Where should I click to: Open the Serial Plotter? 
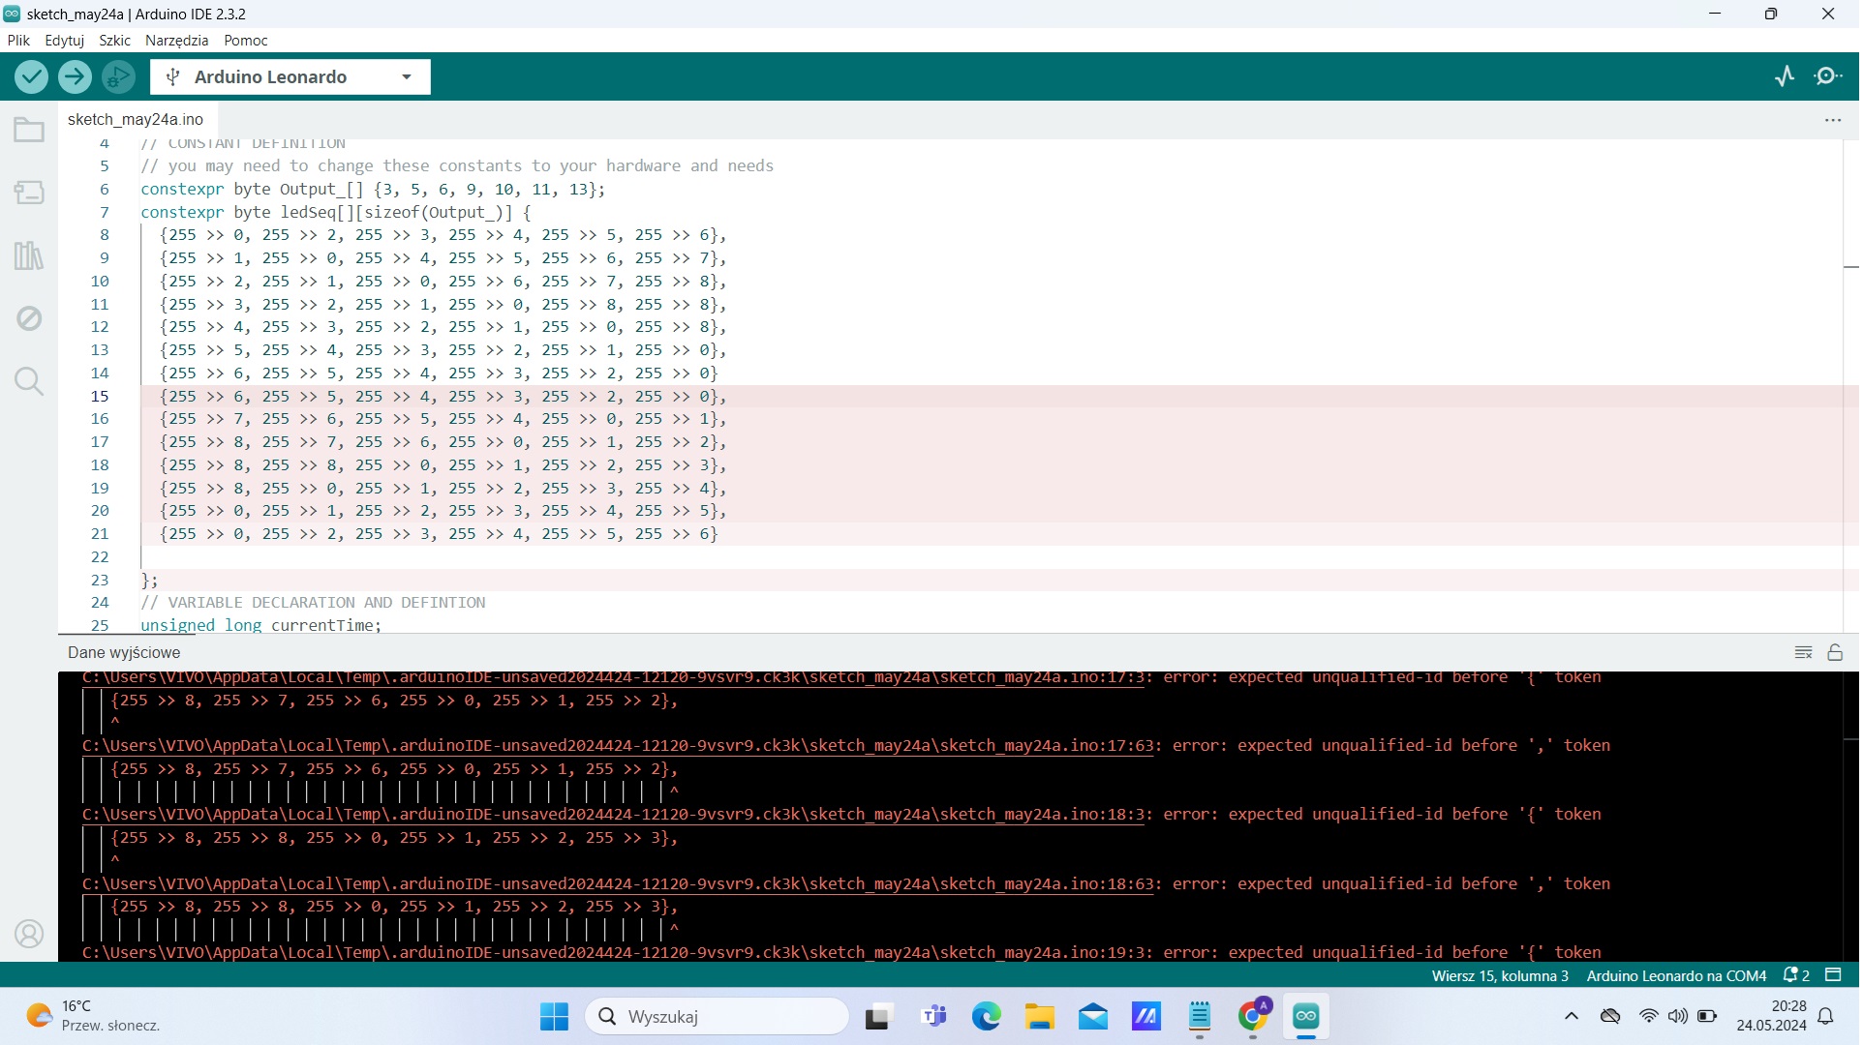pos(1787,76)
